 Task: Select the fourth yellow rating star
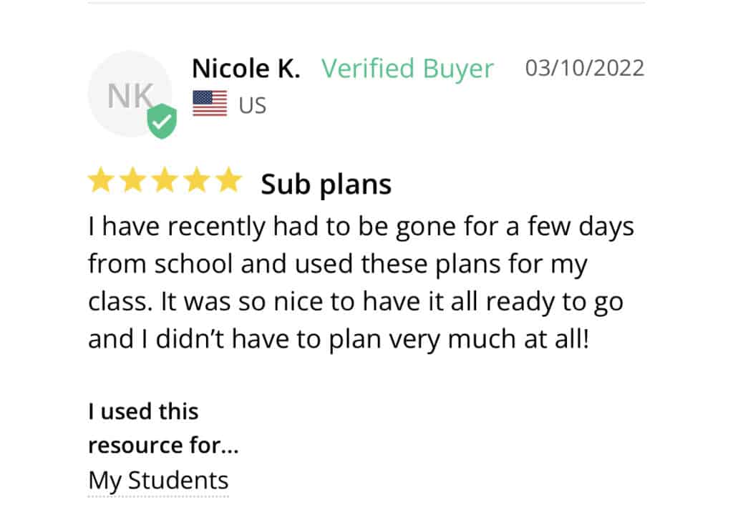tap(197, 180)
